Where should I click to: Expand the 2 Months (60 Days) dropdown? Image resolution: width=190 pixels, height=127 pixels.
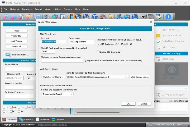point(58,94)
